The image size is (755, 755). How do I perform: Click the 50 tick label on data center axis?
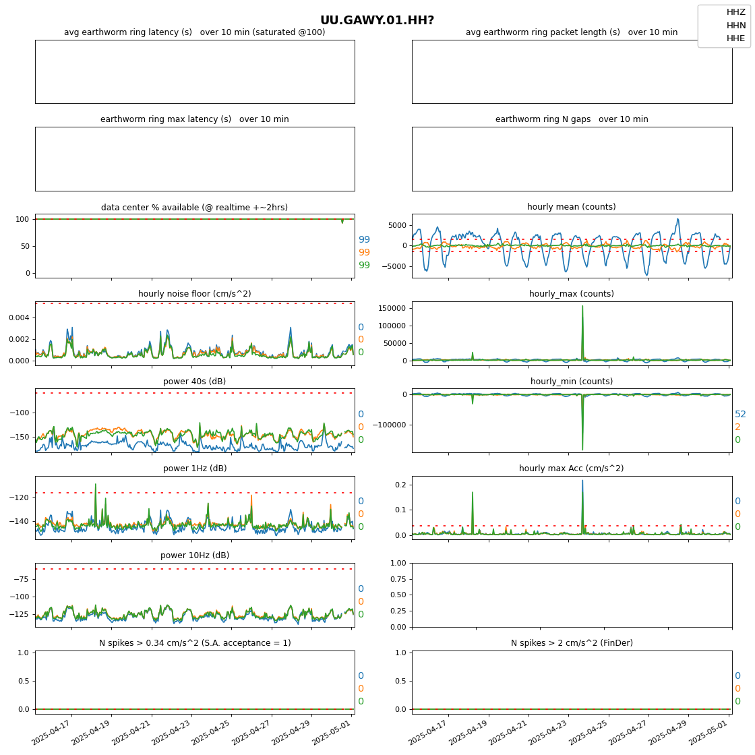pos(25,247)
